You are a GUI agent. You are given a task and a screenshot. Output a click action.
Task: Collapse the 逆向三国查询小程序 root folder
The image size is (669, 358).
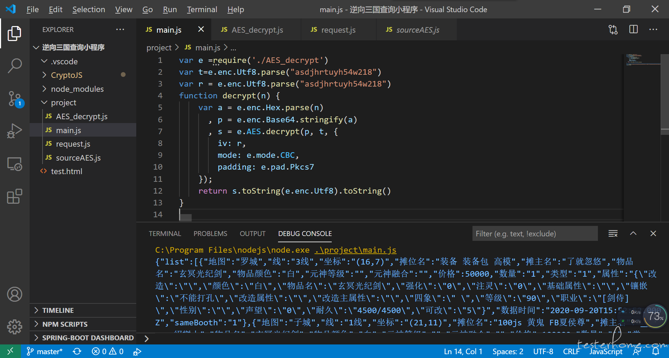tap(36, 47)
